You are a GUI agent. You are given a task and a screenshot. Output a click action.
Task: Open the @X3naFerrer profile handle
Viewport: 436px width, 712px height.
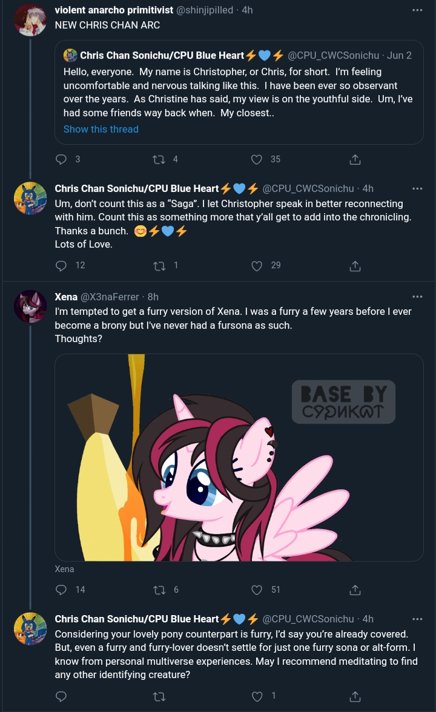[x=110, y=297]
